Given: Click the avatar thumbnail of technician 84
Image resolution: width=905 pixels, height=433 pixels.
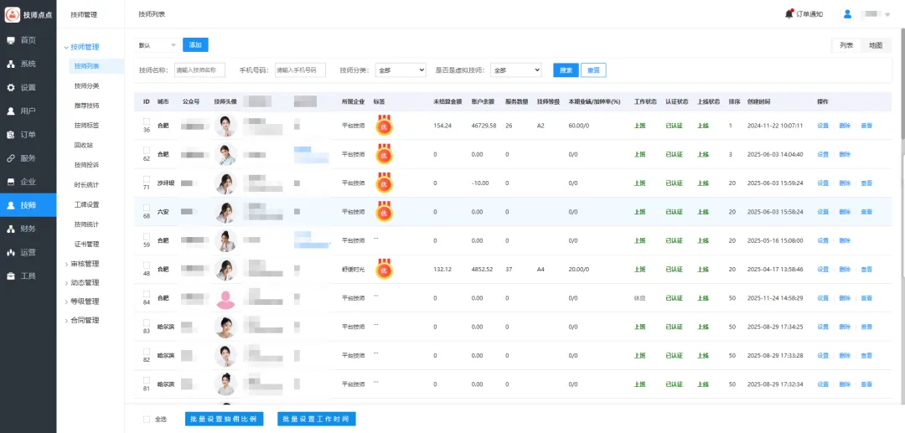Looking at the screenshot, I should (x=226, y=298).
